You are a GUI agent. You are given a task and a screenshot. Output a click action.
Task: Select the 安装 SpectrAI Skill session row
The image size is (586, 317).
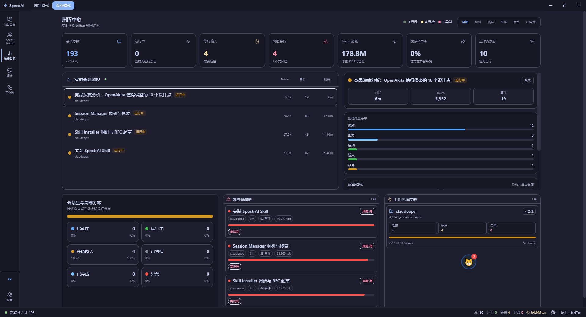point(201,153)
